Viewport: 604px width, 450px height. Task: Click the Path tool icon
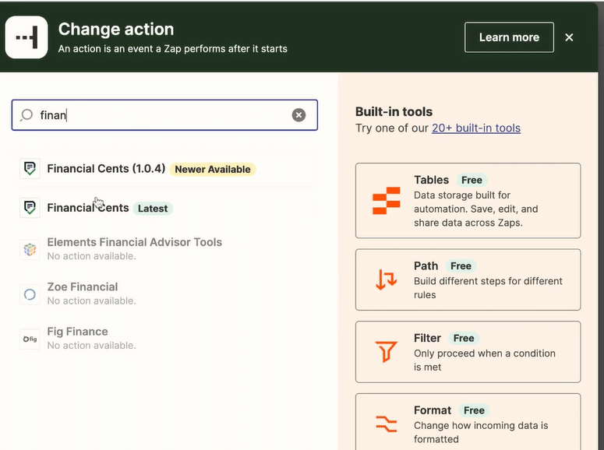(x=386, y=279)
